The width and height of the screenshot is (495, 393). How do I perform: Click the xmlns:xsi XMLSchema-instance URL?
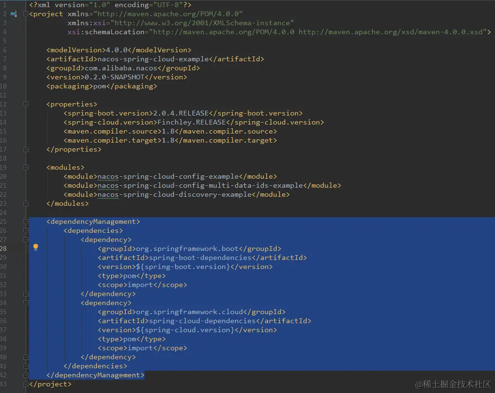point(202,23)
